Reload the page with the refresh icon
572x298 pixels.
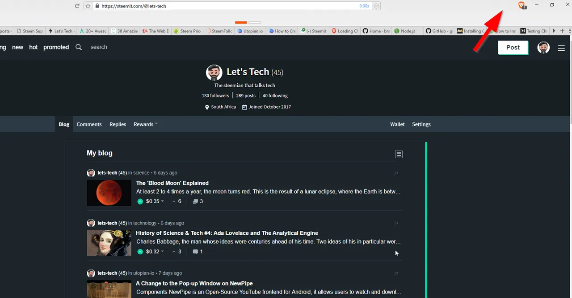coord(77,6)
